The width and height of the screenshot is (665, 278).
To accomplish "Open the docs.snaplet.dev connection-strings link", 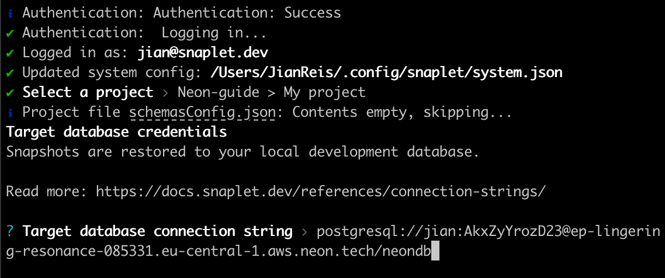I will tap(321, 192).
